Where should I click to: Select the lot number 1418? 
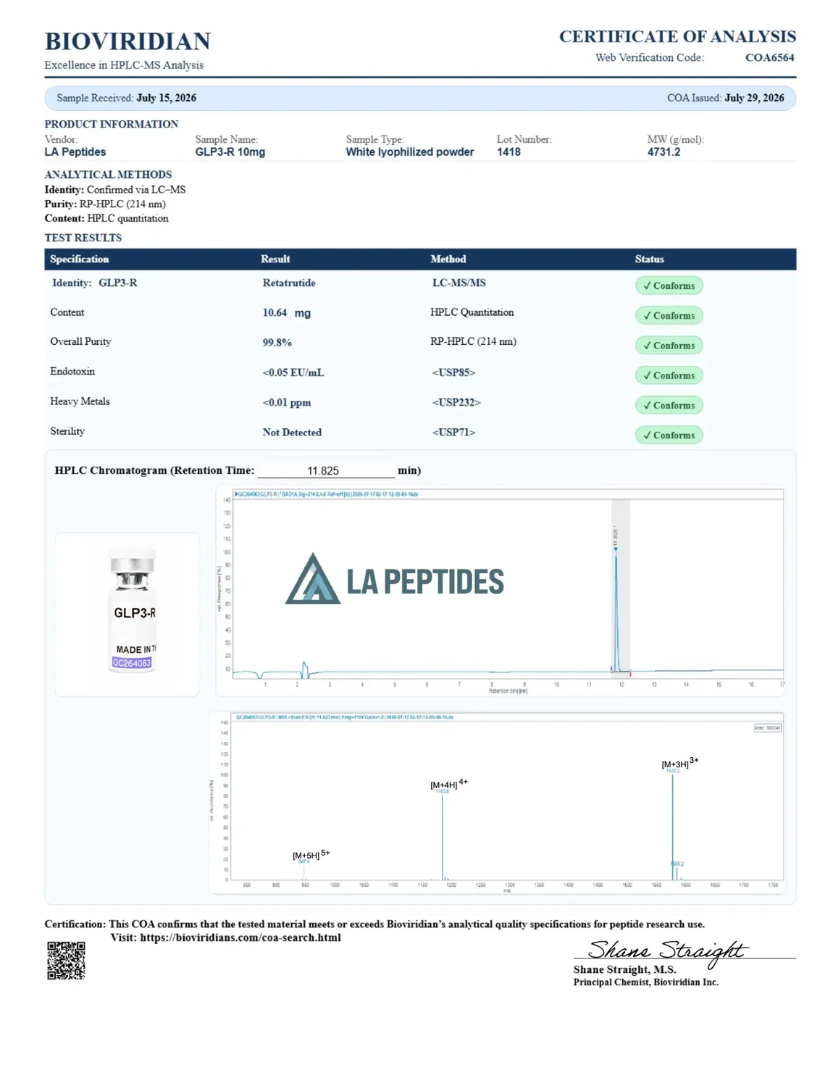508,152
